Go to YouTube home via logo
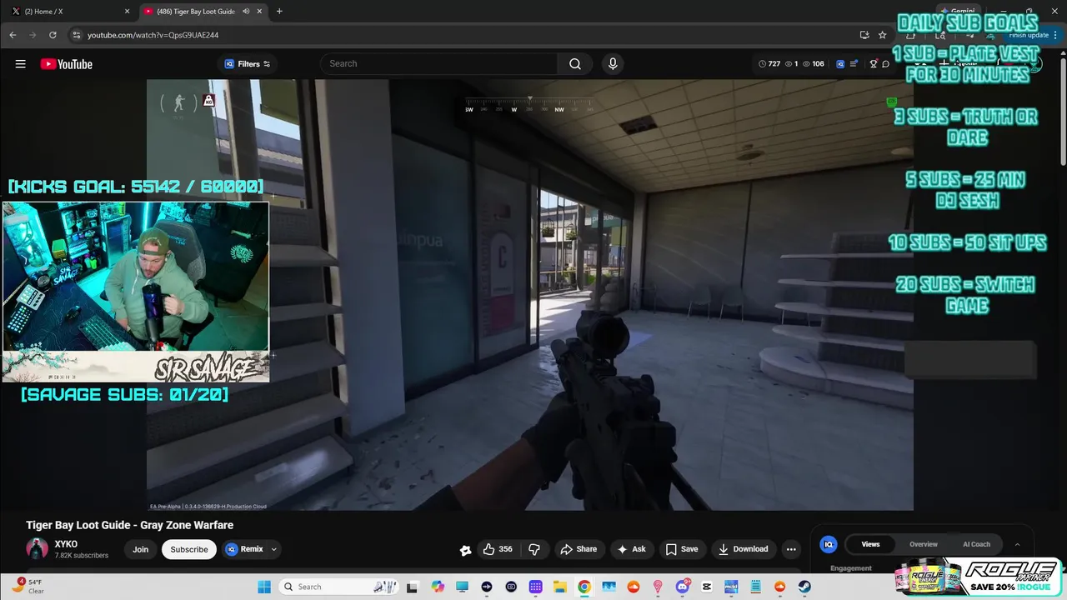This screenshot has height=600, width=1067. click(67, 64)
